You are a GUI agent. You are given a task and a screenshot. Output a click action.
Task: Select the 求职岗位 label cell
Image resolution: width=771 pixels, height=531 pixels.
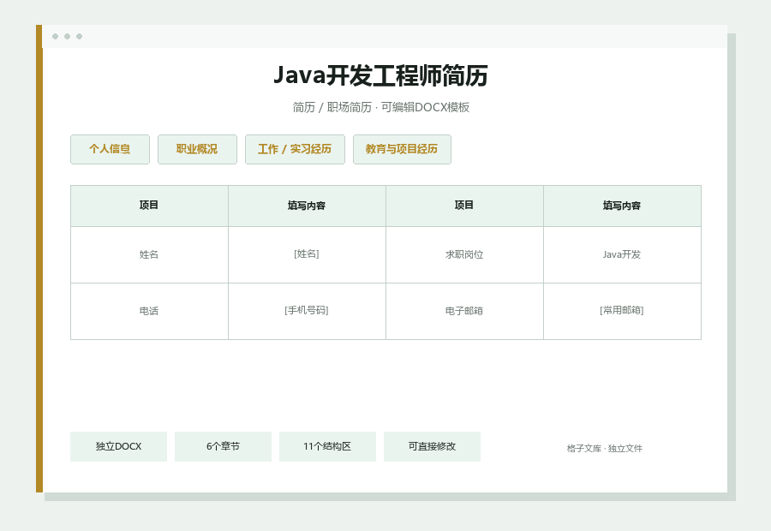click(464, 254)
